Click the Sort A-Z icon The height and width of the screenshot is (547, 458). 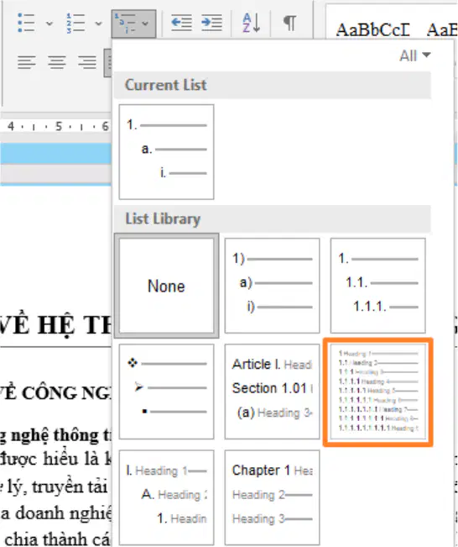251,23
